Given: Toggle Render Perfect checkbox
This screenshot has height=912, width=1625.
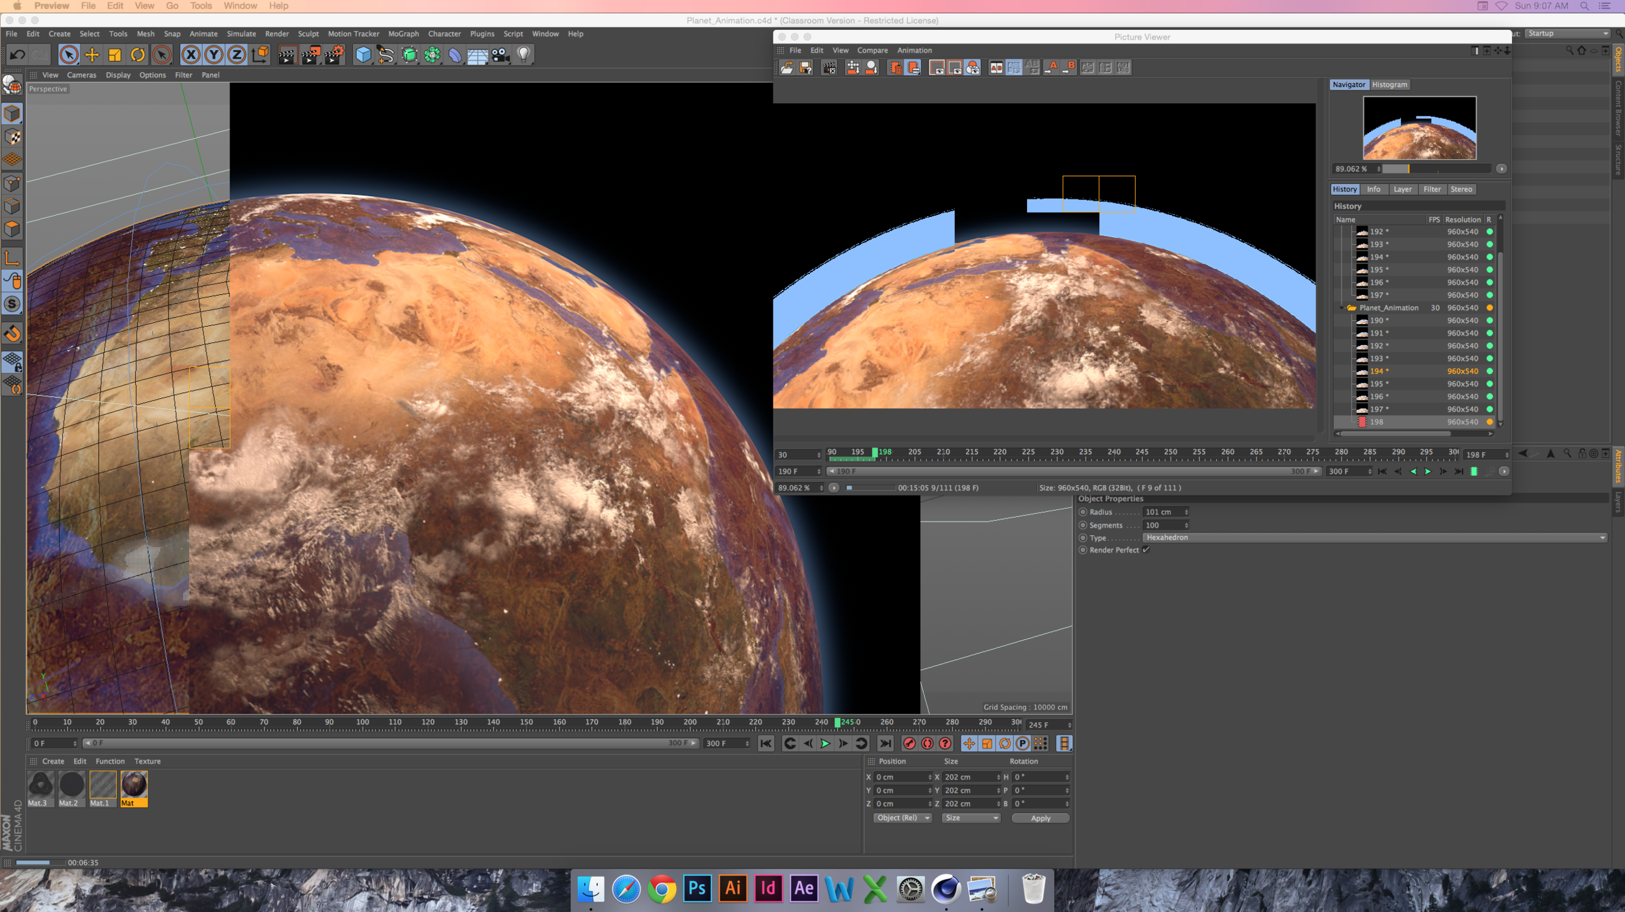Looking at the screenshot, I should tap(1147, 550).
